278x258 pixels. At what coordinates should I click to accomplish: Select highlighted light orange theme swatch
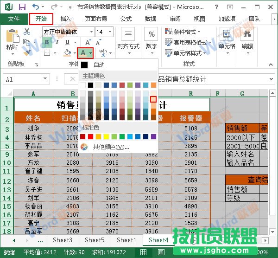(153, 99)
